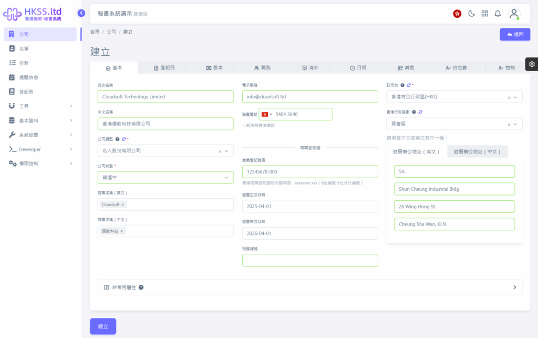Click the 香港行政區劃 refresh icon
538x338 pixels.
tap(420, 112)
